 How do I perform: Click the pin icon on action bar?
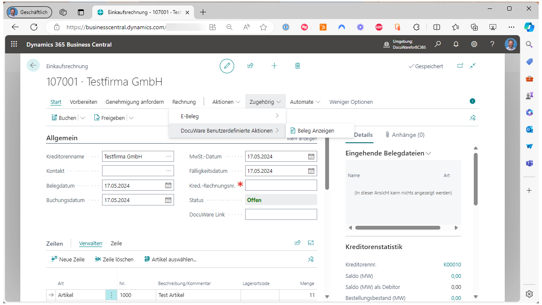click(473, 118)
